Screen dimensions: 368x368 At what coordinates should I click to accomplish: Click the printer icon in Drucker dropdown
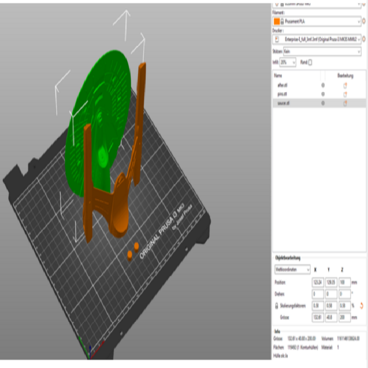pos(277,39)
